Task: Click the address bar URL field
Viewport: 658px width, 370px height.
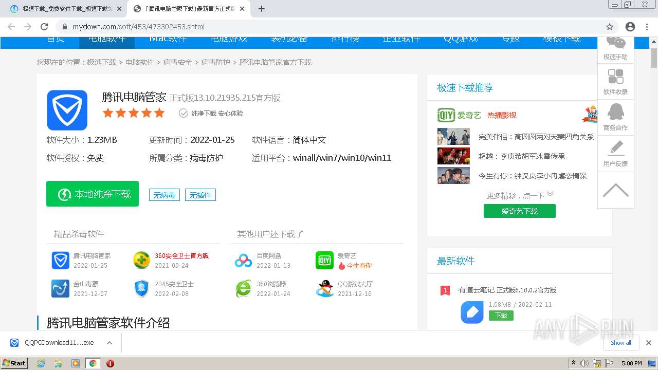Action: pos(329,27)
